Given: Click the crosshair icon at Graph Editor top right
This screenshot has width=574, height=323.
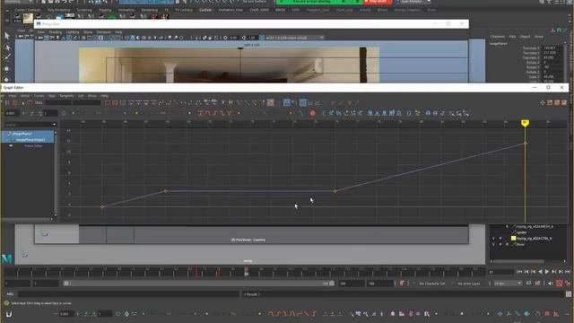Looking at the screenshot, I should (543, 103).
